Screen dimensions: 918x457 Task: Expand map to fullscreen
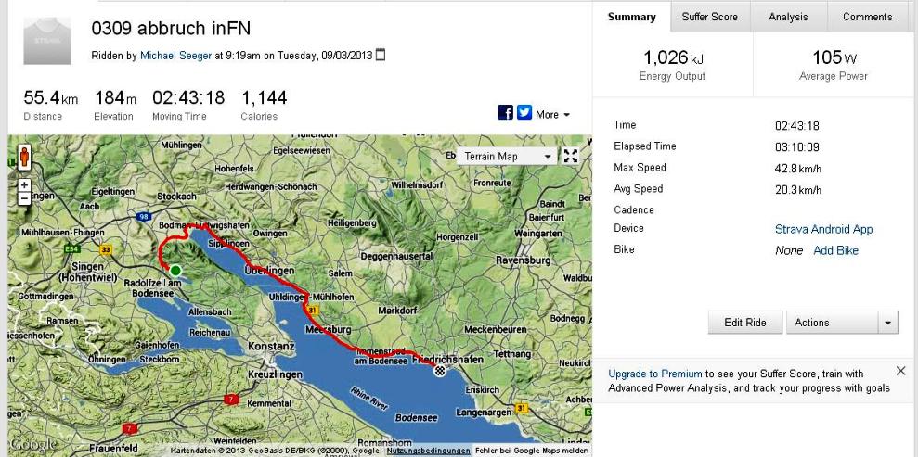tap(572, 156)
